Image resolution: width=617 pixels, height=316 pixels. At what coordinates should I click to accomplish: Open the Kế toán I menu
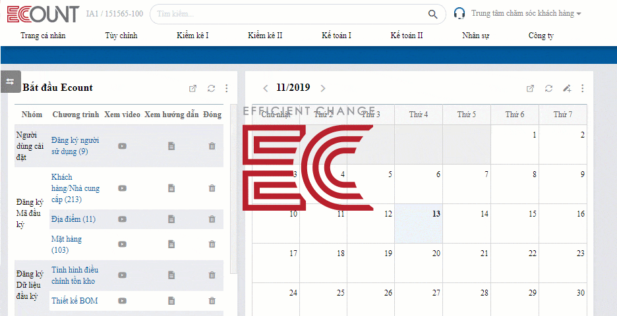tap(336, 36)
